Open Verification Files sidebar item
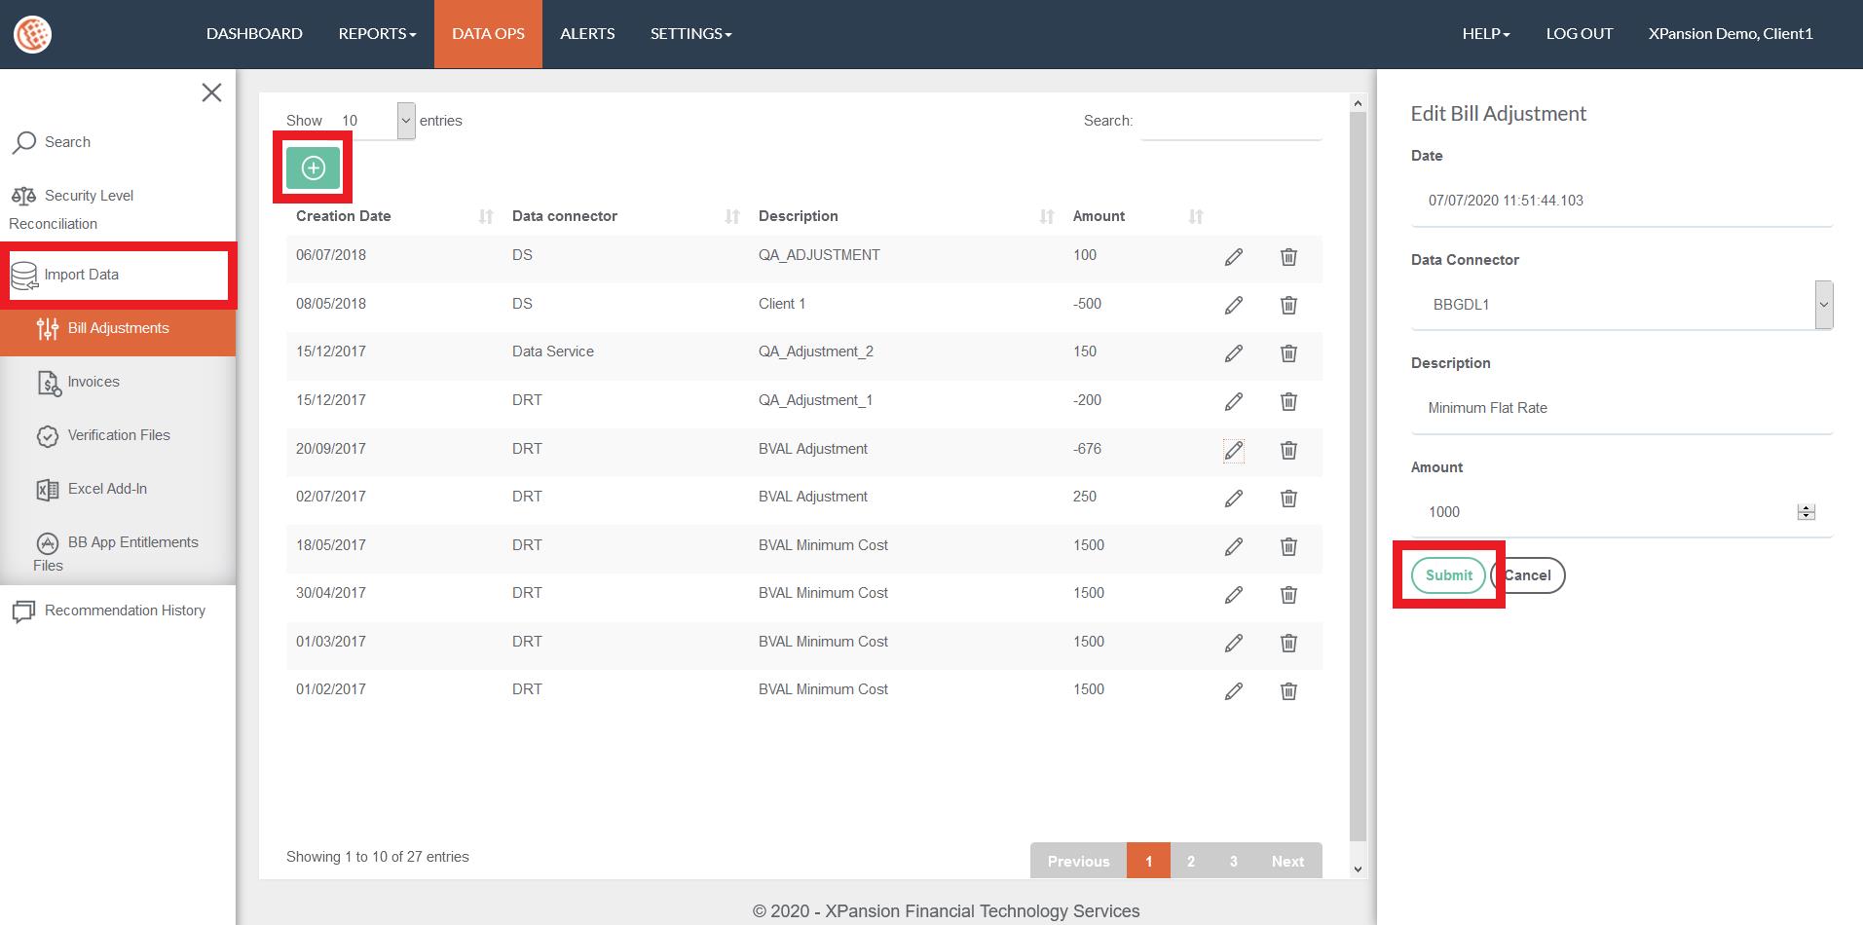 pos(118,435)
